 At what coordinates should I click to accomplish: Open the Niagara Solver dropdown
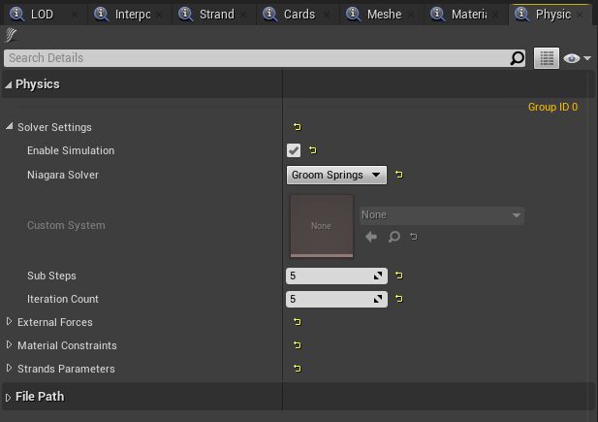click(336, 175)
